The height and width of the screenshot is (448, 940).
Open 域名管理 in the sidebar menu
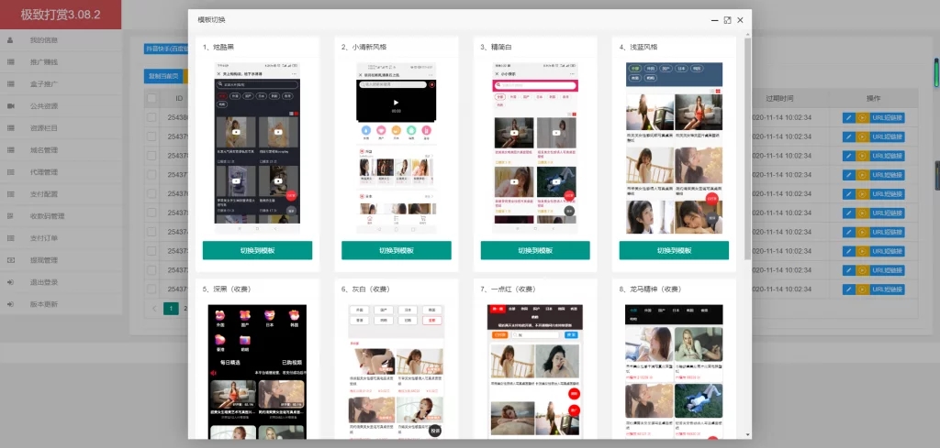62,150
